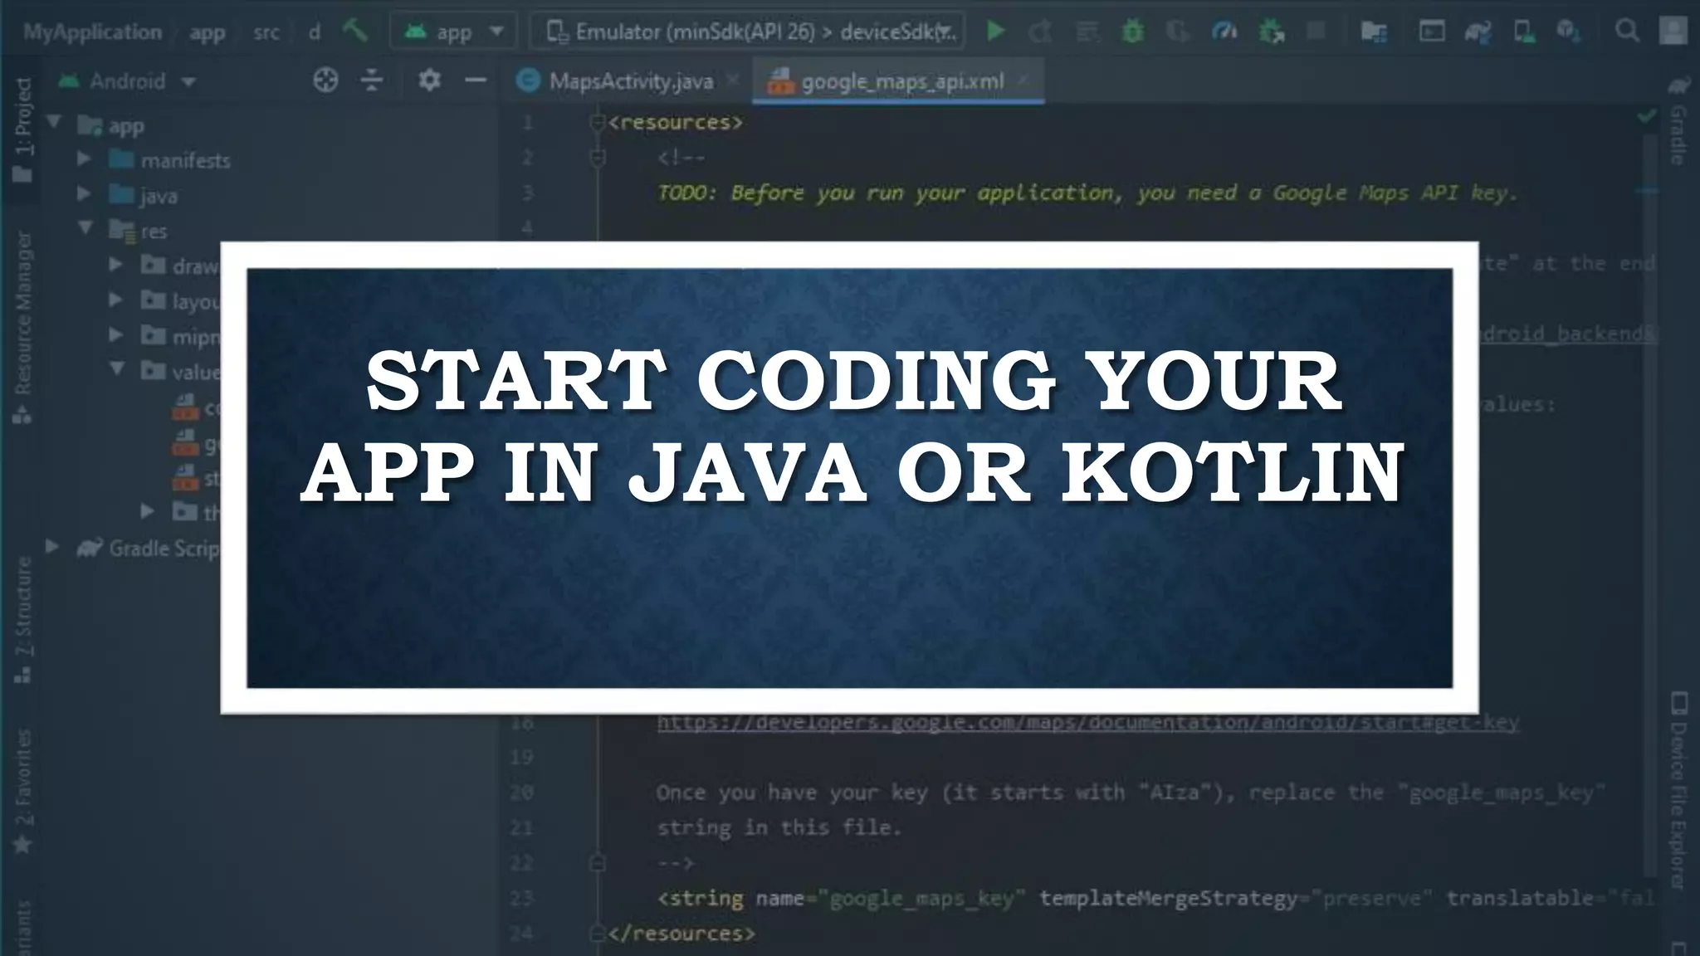The height and width of the screenshot is (956, 1700).
Task: Open Project panel gear options
Action: 429,80
